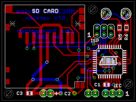The image size is (136, 102).
Task: Click the Jan 2007 mirrored text
Action: click(x=48, y=37)
